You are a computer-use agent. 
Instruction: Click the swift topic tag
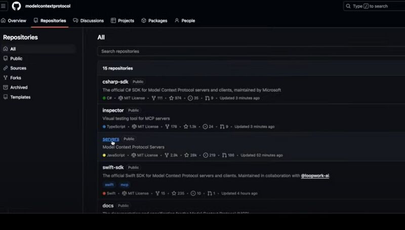[109, 185]
